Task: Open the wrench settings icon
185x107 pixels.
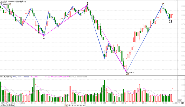Action: click(x=84, y=105)
